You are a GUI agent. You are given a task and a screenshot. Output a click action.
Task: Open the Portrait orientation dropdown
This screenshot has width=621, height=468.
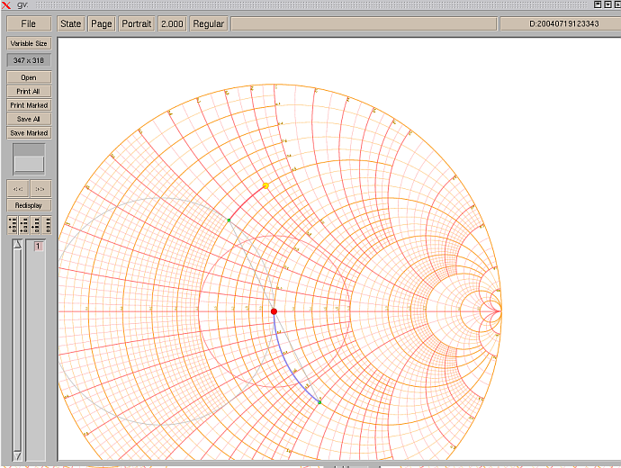[x=137, y=23]
